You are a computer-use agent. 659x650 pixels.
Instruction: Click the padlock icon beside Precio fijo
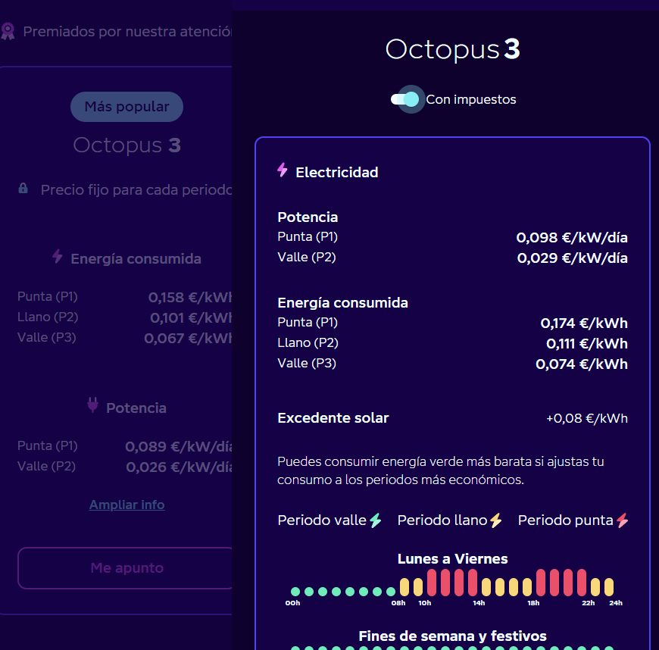pos(23,189)
